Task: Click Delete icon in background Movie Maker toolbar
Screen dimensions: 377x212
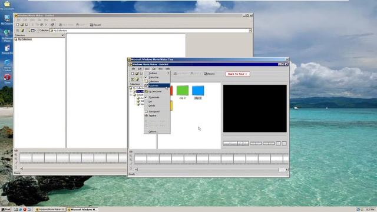Action: (46, 25)
